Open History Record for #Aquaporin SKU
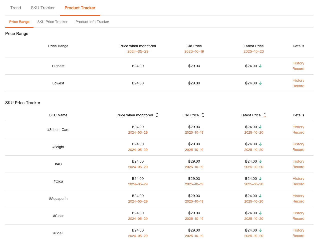Image resolution: width=314 pixels, height=239 pixels. (x=298, y=199)
